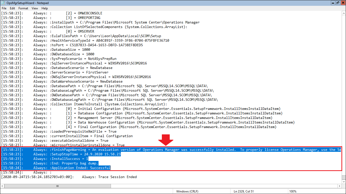Click the '100%' zoom status entry
Screen dimensions: 346x194
coord(293,191)
